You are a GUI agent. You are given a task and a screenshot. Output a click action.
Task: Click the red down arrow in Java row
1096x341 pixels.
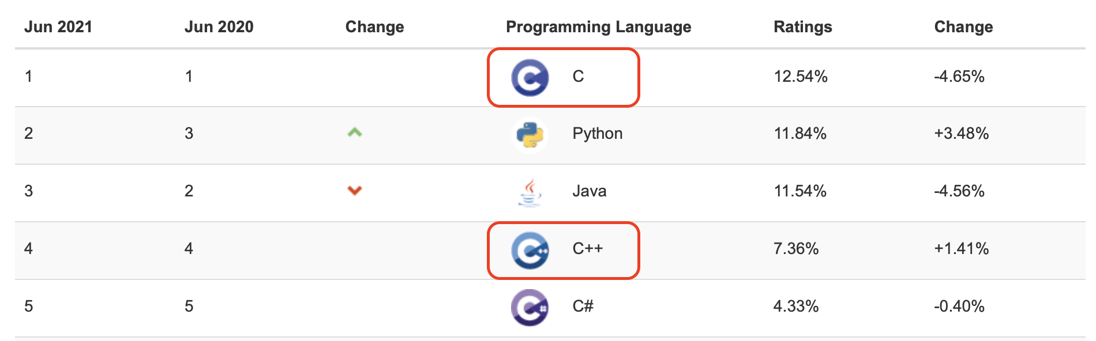pyautogui.click(x=355, y=190)
